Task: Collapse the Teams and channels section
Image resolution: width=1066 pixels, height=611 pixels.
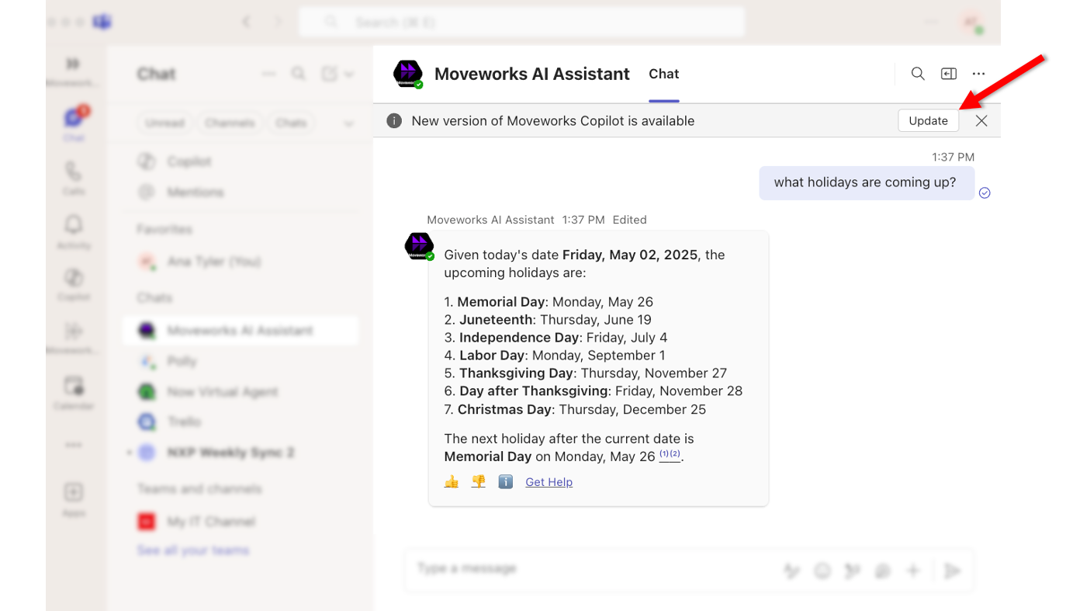Action: tap(199, 488)
